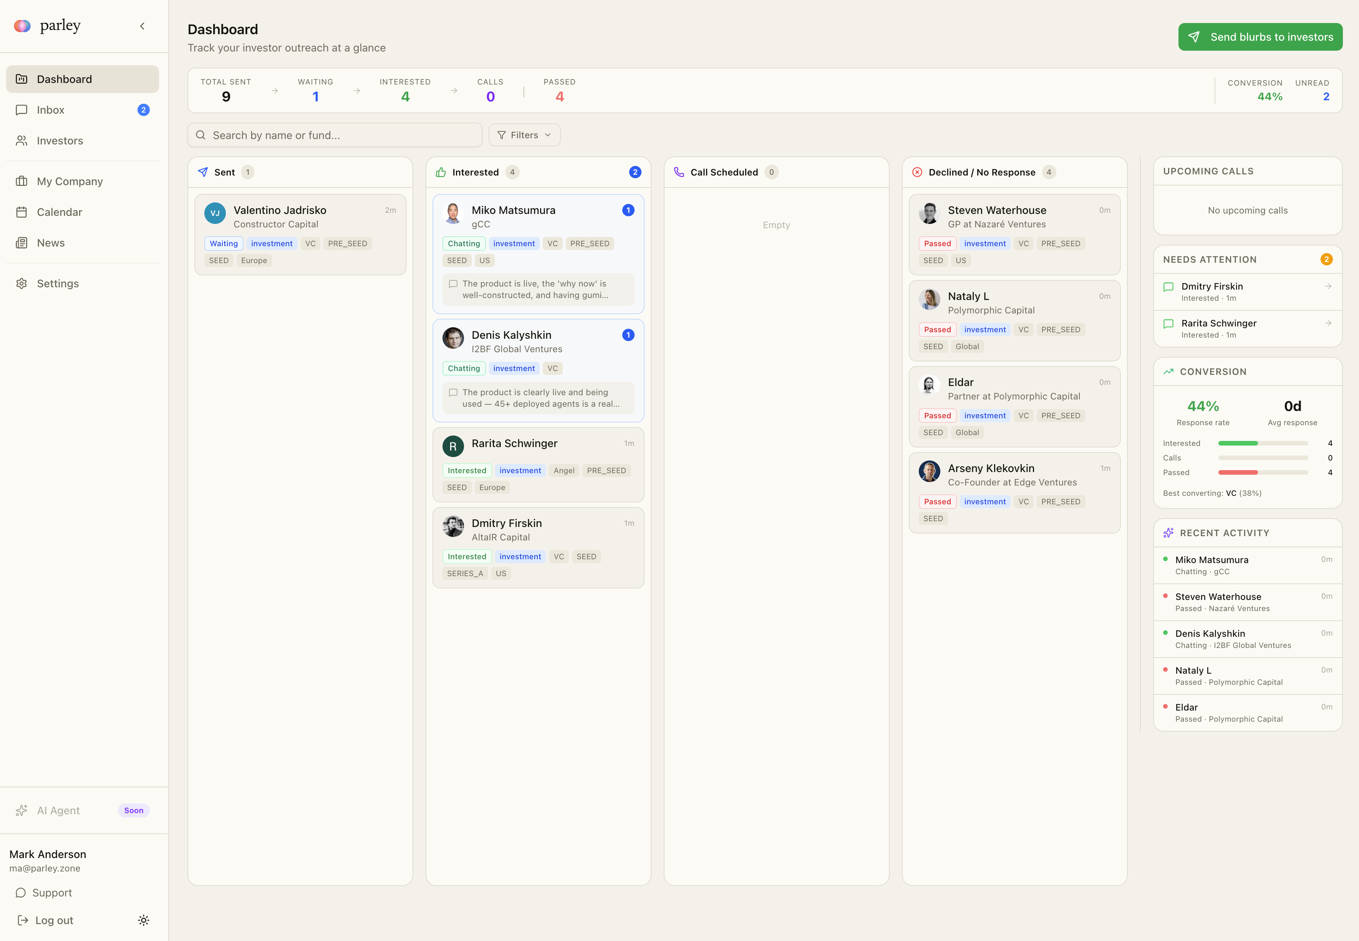Click Nataly L's profile photo
Viewport: 1359px width, 941px height.
(x=930, y=300)
